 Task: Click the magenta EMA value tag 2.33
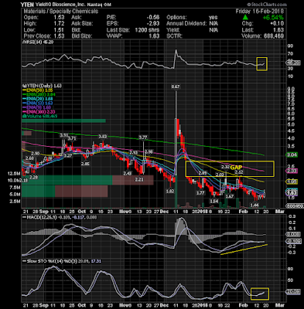click(x=292, y=171)
